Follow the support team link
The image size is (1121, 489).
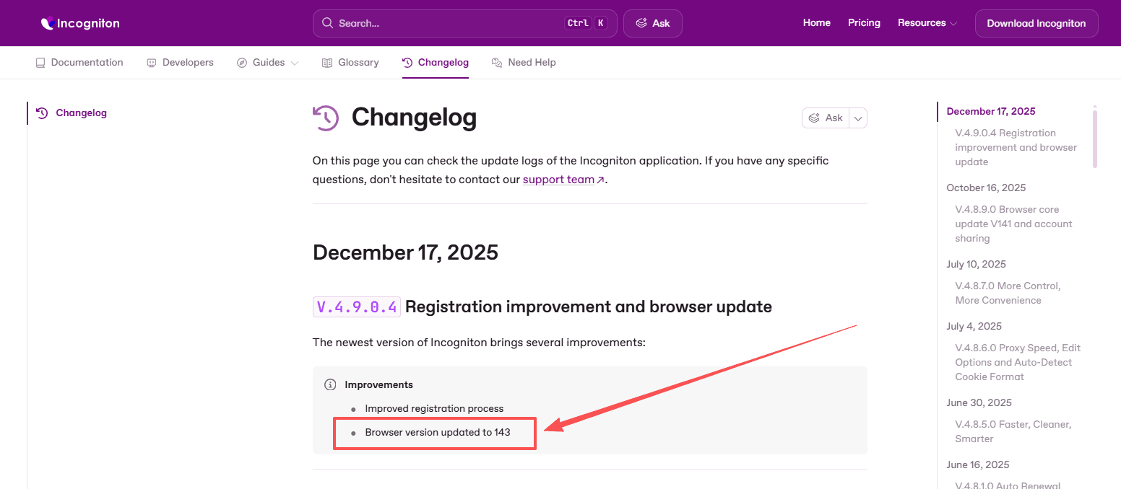(x=559, y=180)
